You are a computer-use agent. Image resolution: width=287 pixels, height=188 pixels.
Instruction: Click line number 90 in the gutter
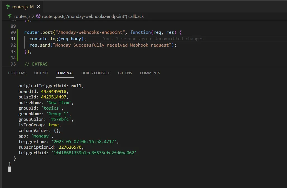(x=13, y=32)
